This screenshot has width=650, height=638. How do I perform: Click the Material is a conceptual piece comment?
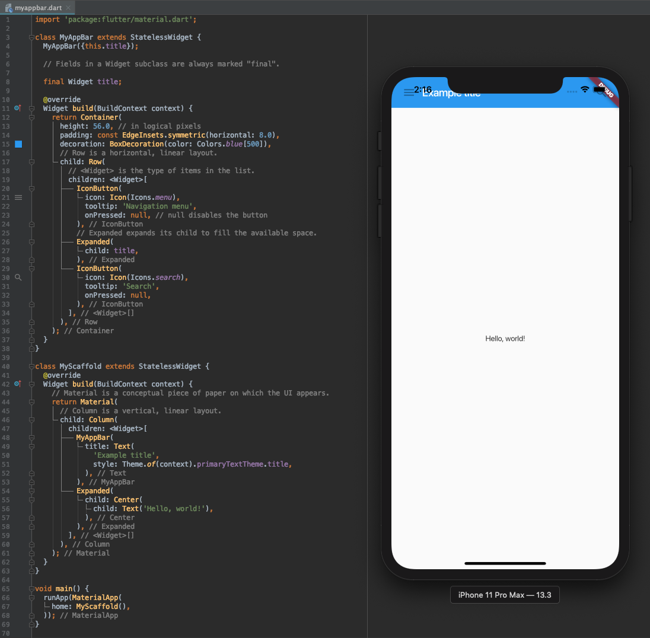(x=190, y=393)
